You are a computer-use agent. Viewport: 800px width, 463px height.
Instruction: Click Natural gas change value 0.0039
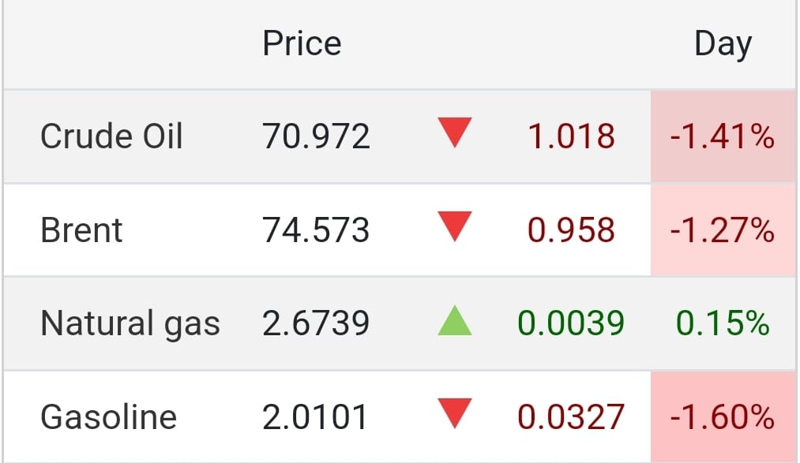[x=571, y=323]
